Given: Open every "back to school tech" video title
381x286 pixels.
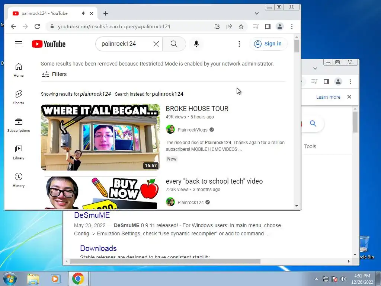Looking at the screenshot, I should [214, 181].
